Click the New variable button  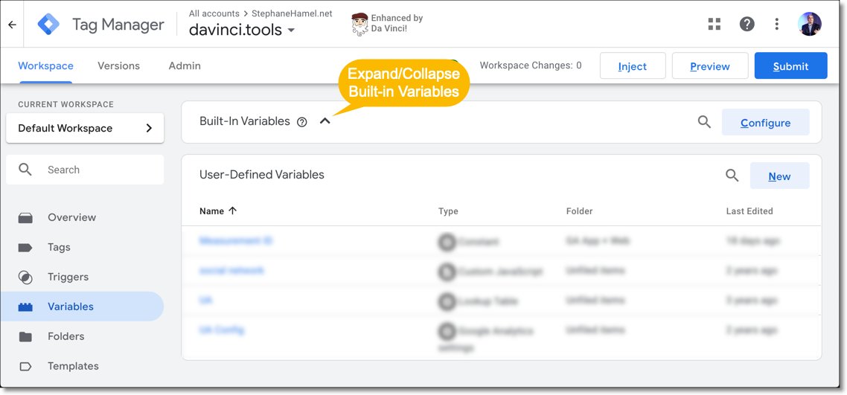coord(779,176)
